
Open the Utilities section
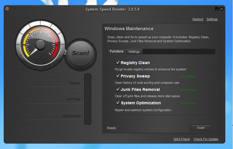coord(73,99)
